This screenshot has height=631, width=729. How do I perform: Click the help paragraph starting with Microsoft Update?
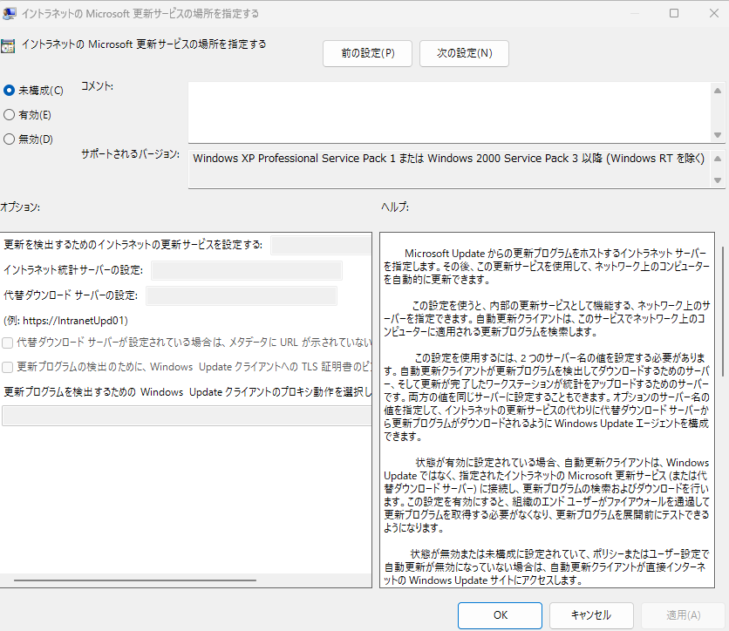(546, 266)
